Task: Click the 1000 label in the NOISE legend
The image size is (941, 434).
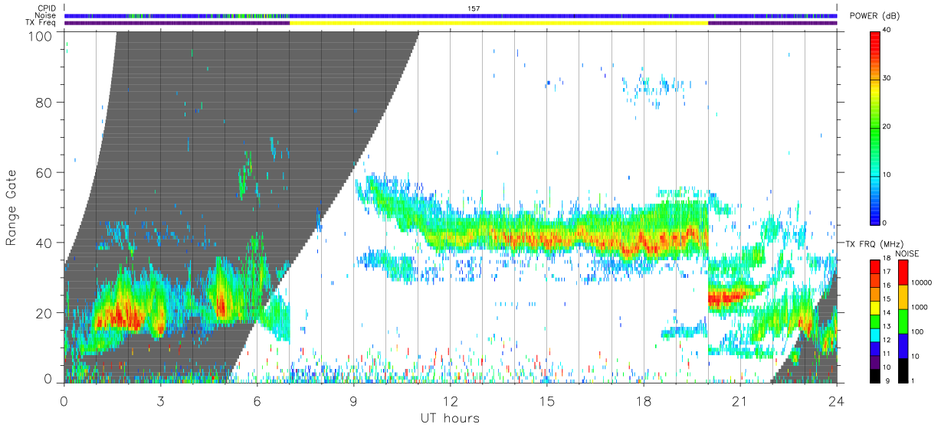Action: (x=920, y=307)
